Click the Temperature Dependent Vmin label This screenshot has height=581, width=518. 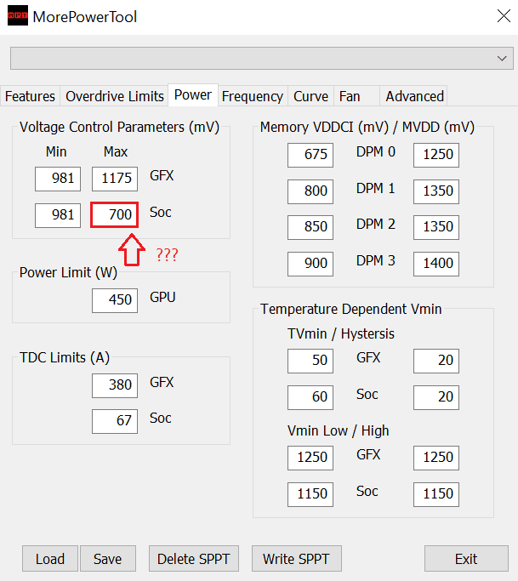tap(351, 309)
